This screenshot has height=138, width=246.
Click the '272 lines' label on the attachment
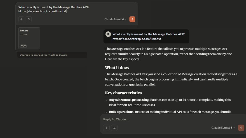24,35
